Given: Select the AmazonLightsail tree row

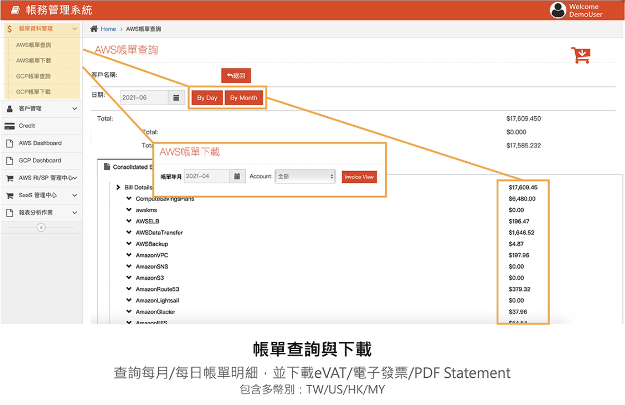Looking at the screenshot, I should point(157,300).
